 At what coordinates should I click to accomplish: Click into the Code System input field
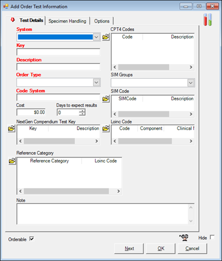pyautogui.click(x=58, y=98)
